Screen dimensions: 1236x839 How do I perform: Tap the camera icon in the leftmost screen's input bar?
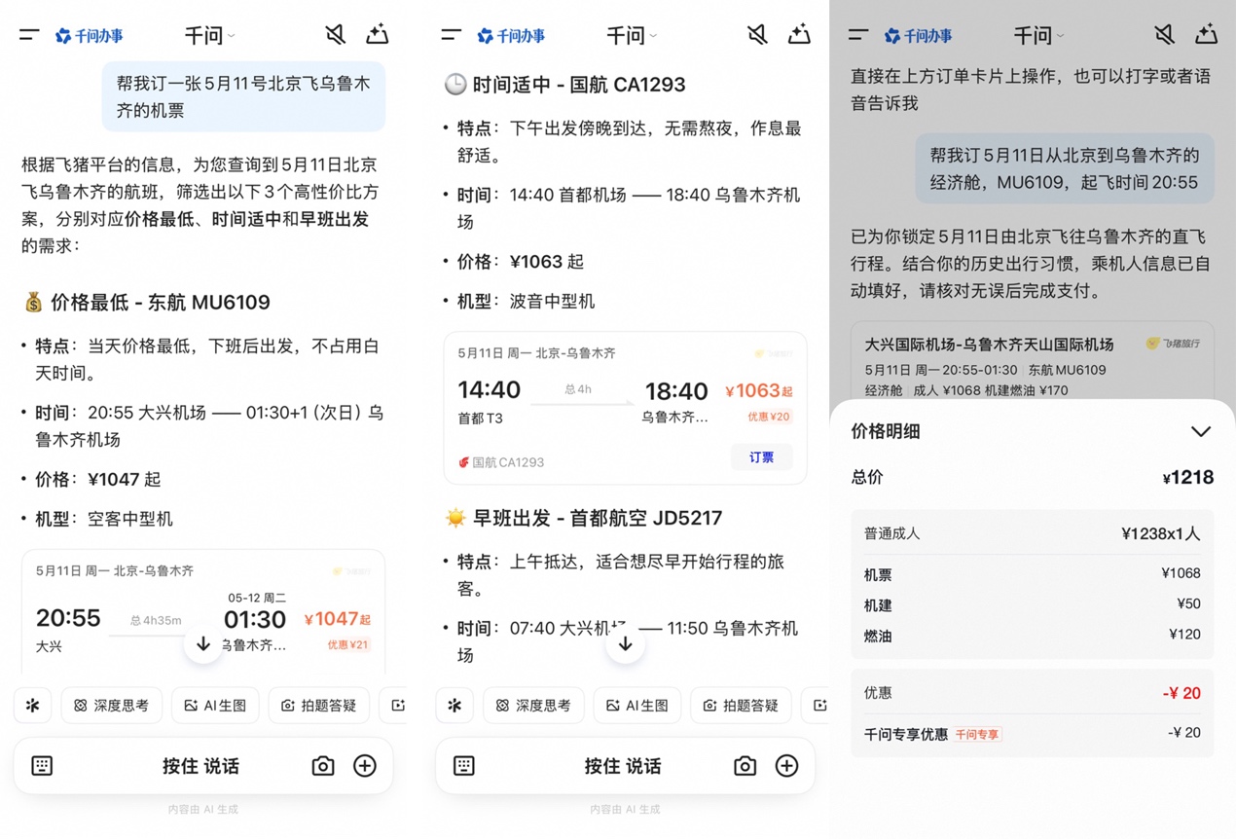[322, 766]
